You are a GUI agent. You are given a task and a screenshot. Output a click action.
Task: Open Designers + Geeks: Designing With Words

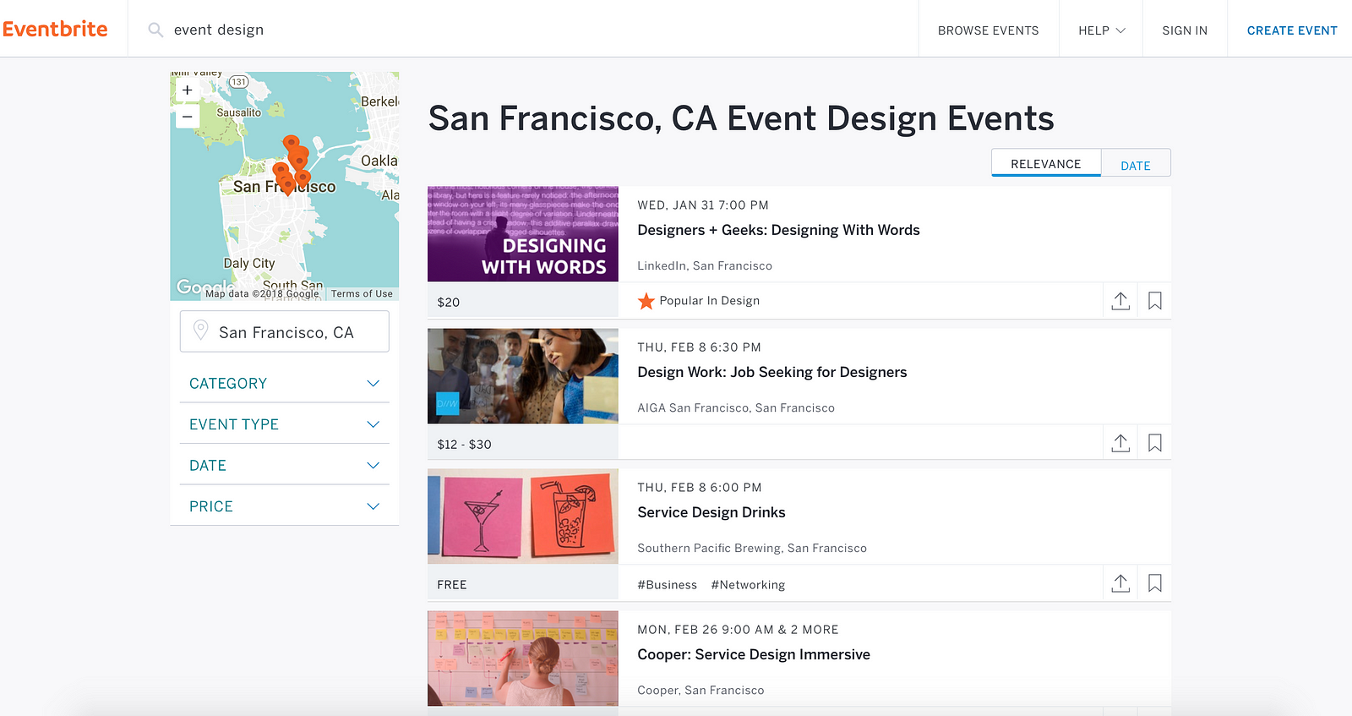778,230
